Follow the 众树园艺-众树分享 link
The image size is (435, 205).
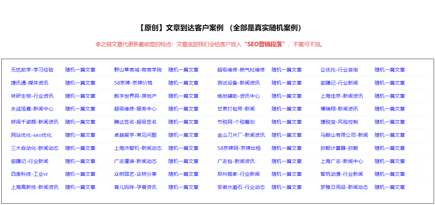click(x=135, y=174)
